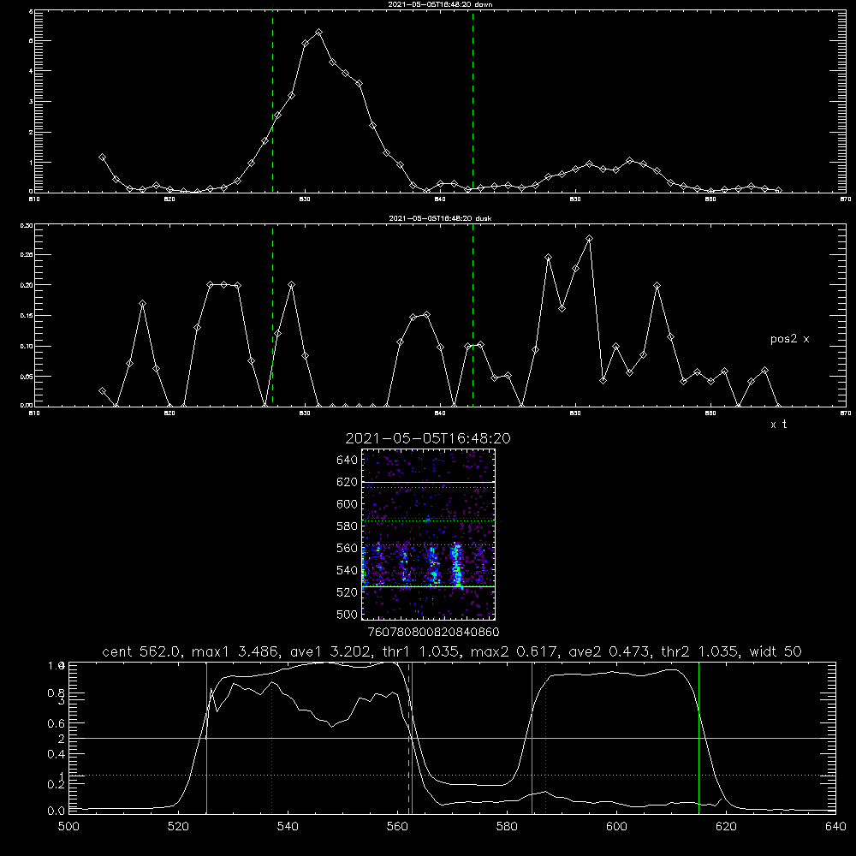
Task: Click the red dotted line near 587 in bottom plot
Action: [545, 738]
